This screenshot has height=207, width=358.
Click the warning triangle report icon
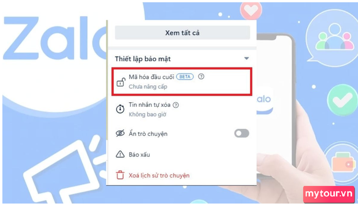click(120, 154)
